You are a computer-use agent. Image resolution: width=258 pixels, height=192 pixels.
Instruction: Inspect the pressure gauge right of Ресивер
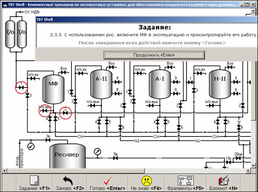coord(97,152)
